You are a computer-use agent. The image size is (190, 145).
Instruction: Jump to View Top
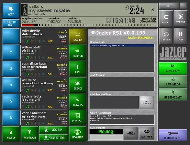pos(53,130)
